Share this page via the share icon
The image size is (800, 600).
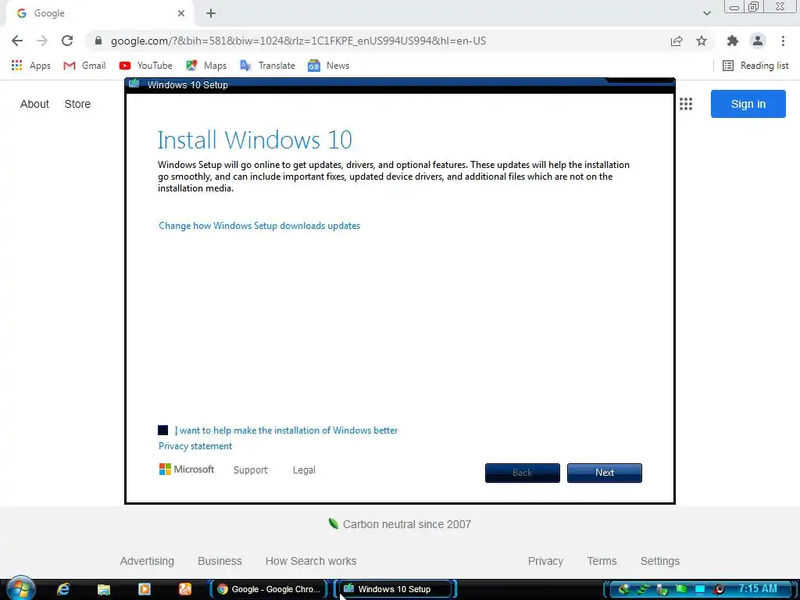tap(677, 41)
